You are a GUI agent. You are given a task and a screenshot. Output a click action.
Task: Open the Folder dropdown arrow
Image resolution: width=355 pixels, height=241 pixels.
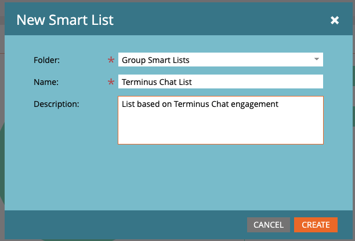point(317,60)
